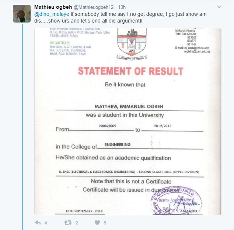Click the tweet text about showing degree

coord(122,17)
